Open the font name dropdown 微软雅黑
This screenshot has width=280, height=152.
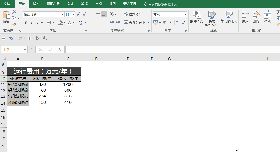click(x=63, y=15)
